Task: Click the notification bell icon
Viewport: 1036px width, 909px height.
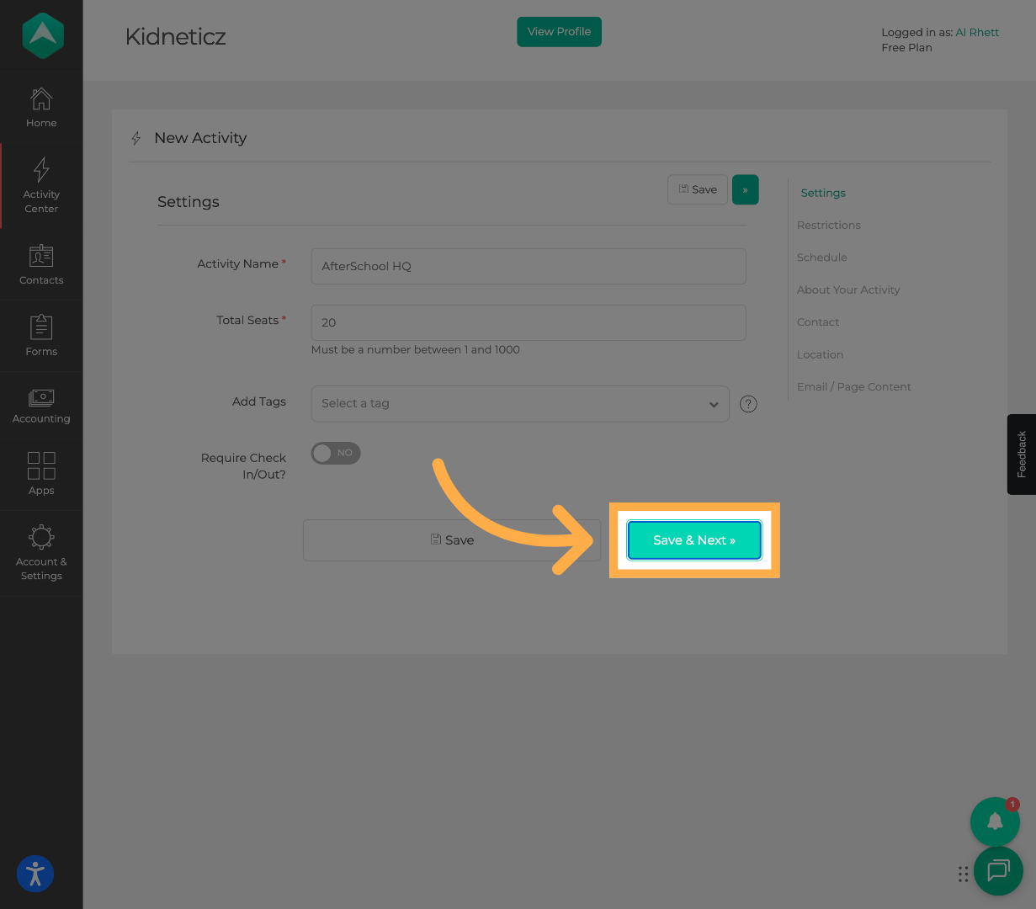Action: [x=995, y=821]
